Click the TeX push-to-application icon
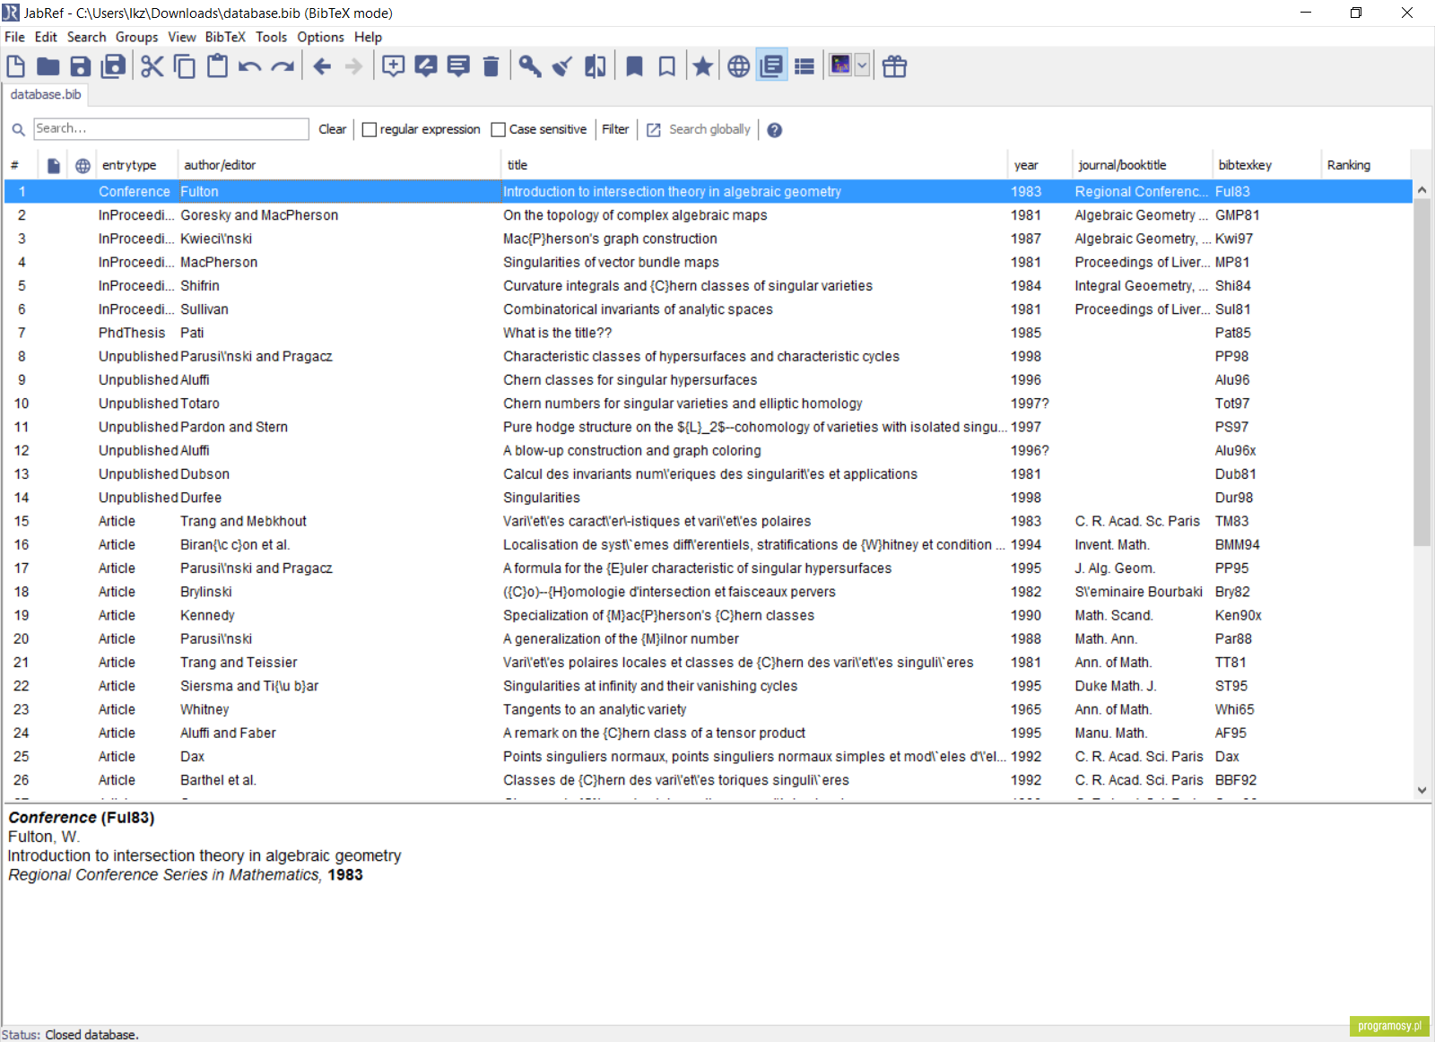The width and height of the screenshot is (1435, 1042). click(x=840, y=65)
